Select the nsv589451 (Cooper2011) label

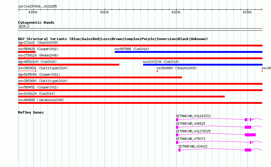click(38, 87)
